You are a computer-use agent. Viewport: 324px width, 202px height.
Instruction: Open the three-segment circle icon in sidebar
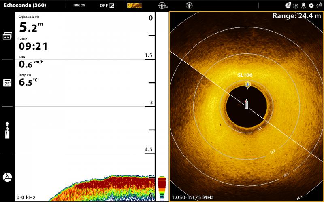(x=7, y=177)
